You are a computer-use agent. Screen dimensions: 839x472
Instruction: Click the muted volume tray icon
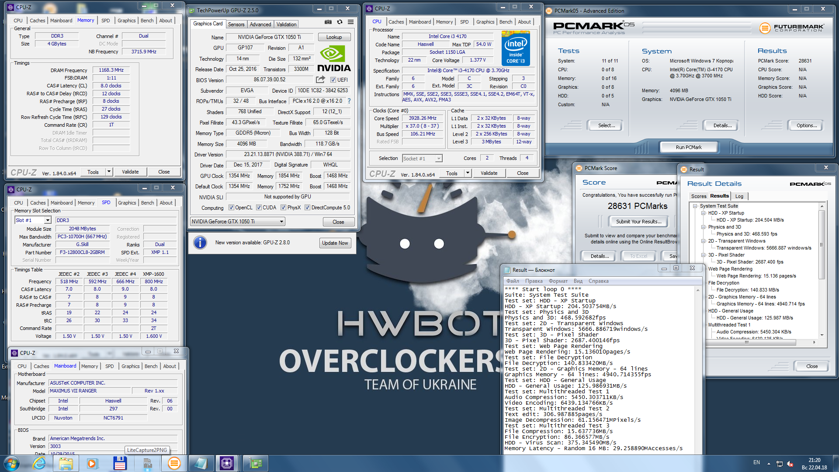click(790, 463)
